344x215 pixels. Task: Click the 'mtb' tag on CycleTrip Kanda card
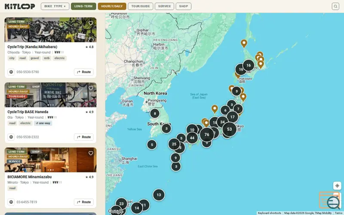(47, 58)
